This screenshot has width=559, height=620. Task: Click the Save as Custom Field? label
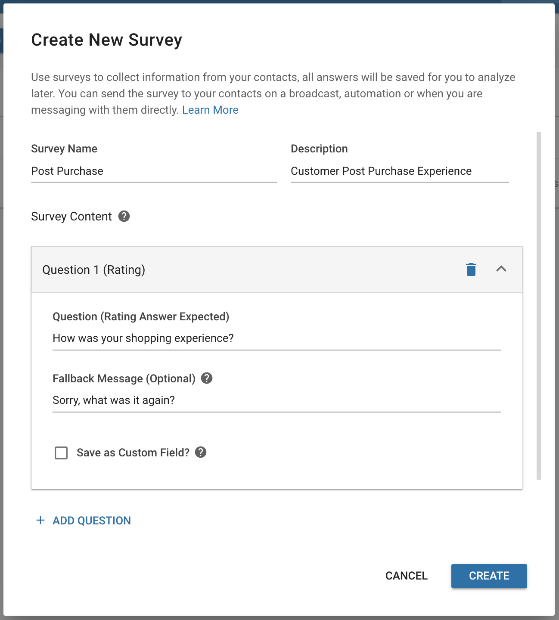pos(133,453)
